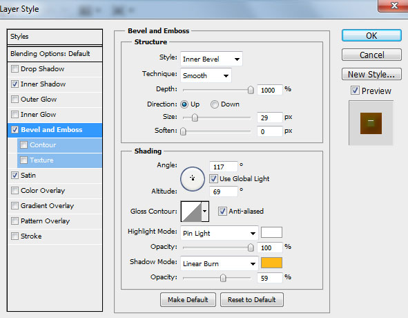The width and height of the screenshot is (408, 318).
Task: Click the Altitude value field 69
Action: coord(223,192)
